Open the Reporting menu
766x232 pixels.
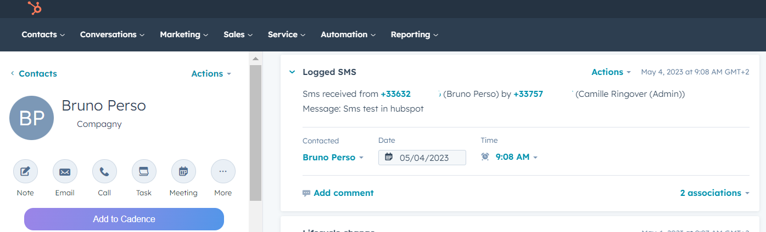(414, 34)
